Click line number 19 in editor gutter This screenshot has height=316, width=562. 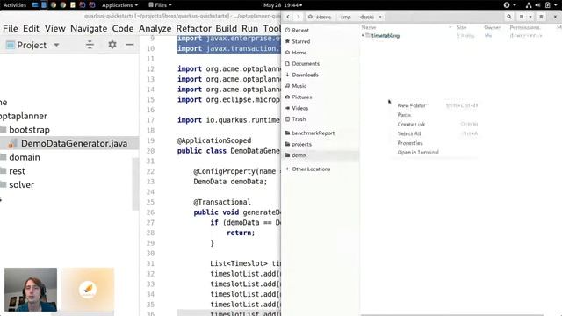coord(150,140)
